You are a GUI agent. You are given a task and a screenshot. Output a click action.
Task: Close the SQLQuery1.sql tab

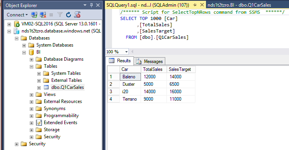point(202,5)
